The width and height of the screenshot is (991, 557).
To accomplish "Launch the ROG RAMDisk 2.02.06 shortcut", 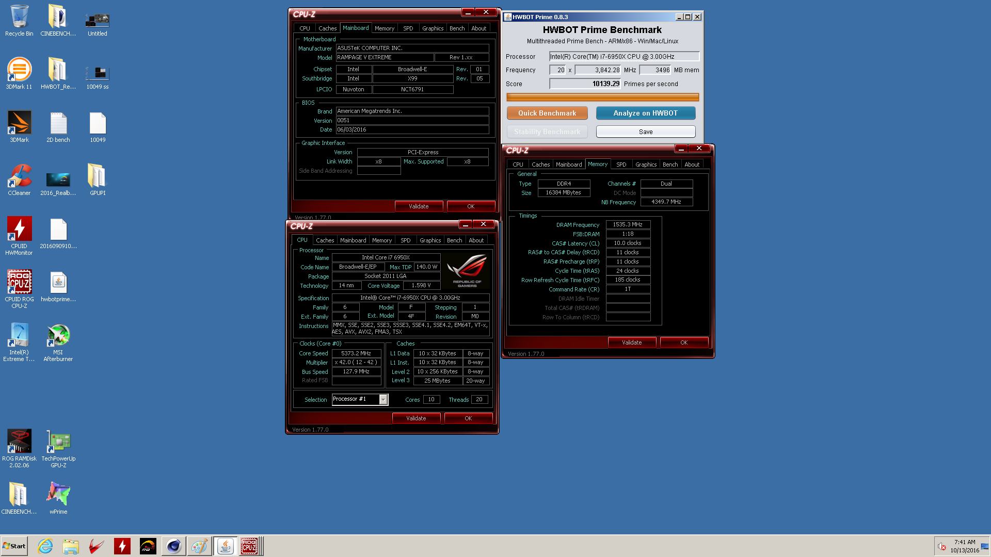I will [x=19, y=448].
